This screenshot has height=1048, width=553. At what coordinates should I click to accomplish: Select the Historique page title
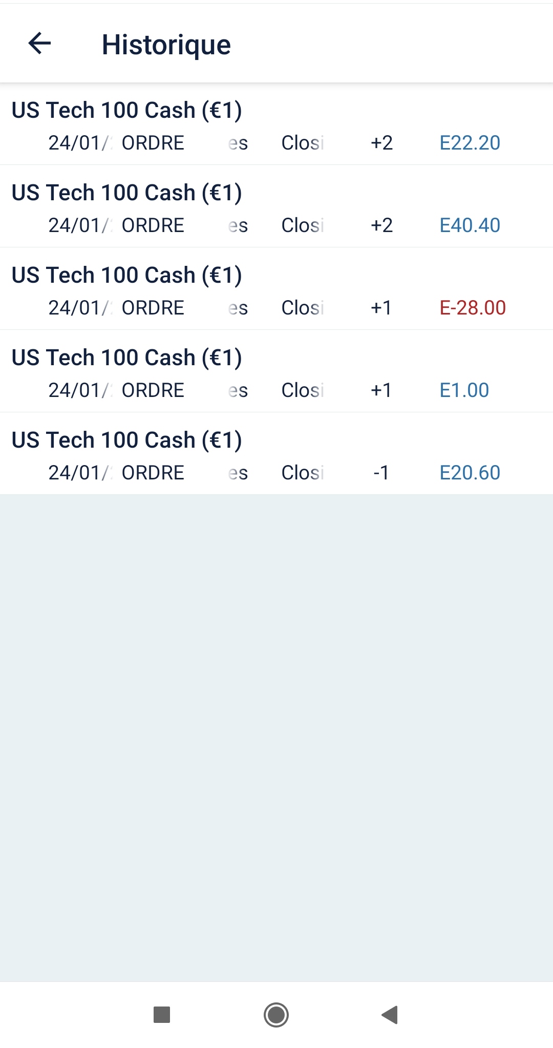166,45
